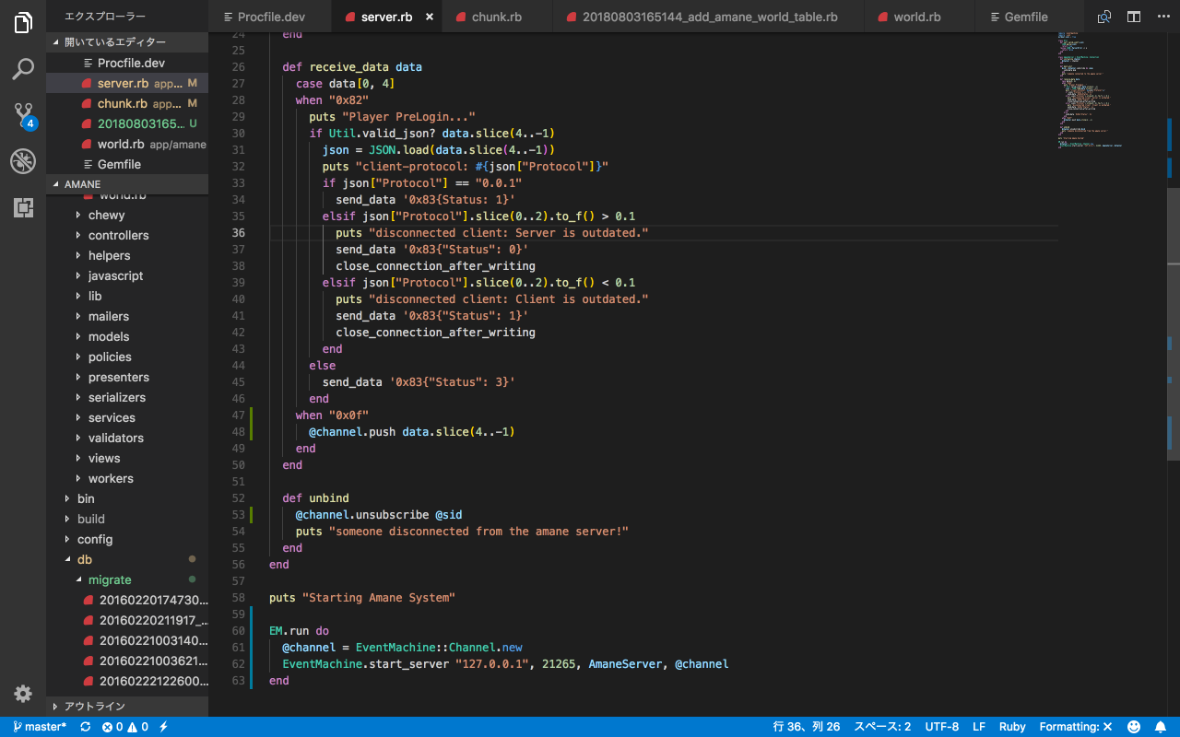The height and width of the screenshot is (737, 1180).
Task: Click the Manage gear icon
Action: pyautogui.click(x=23, y=694)
